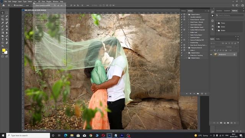Select the Gradient tool

point(3,33)
